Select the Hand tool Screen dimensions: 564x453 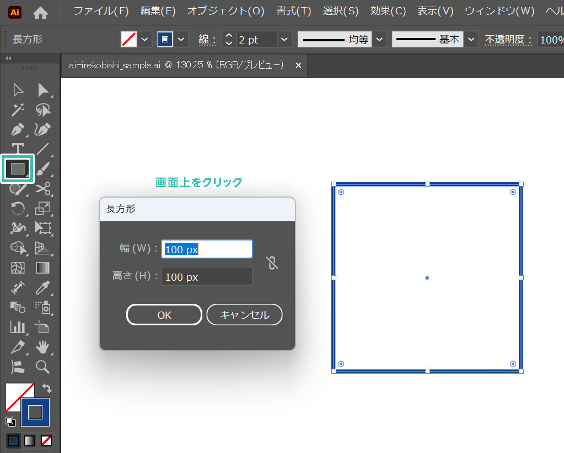42,347
